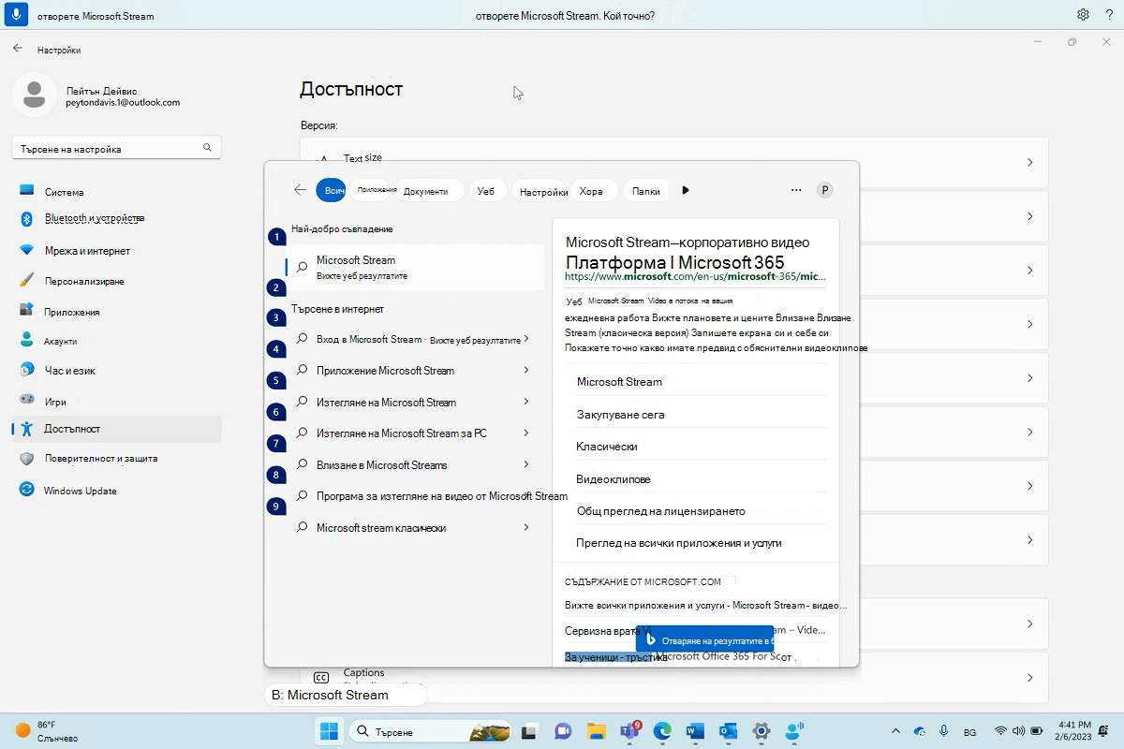This screenshot has height=749, width=1124.
Task: Show hidden system tray icons
Action: pyautogui.click(x=896, y=730)
